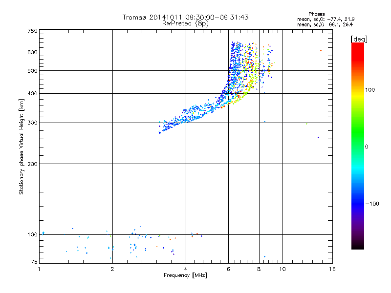The image size is (391, 293).
Task: Click the isolated blue data point near 14 MHz
Action: tap(318, 137)
